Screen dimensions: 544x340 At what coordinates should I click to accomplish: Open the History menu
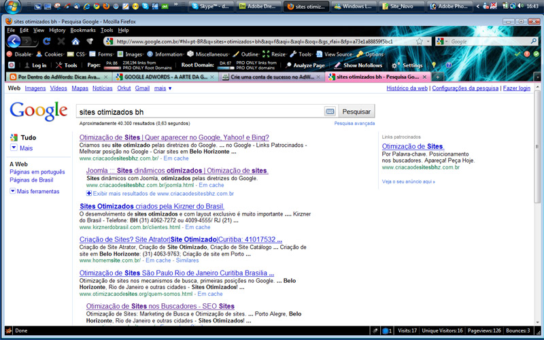pyautogui.click(x=57, y=30)
